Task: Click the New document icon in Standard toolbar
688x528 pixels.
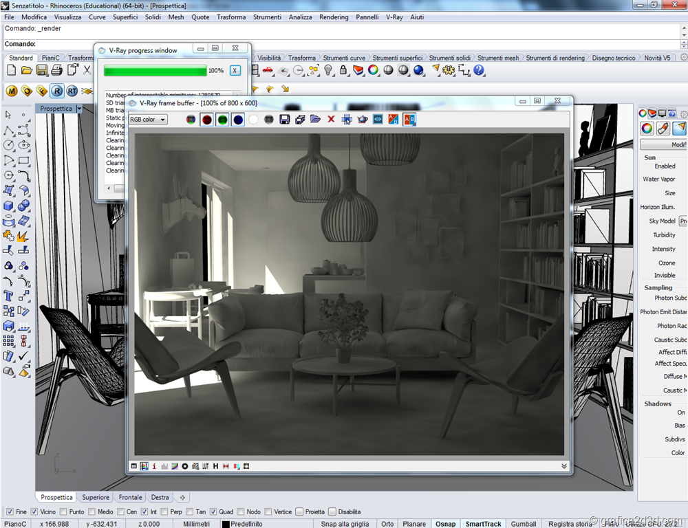Action: [x=12, y=70]
